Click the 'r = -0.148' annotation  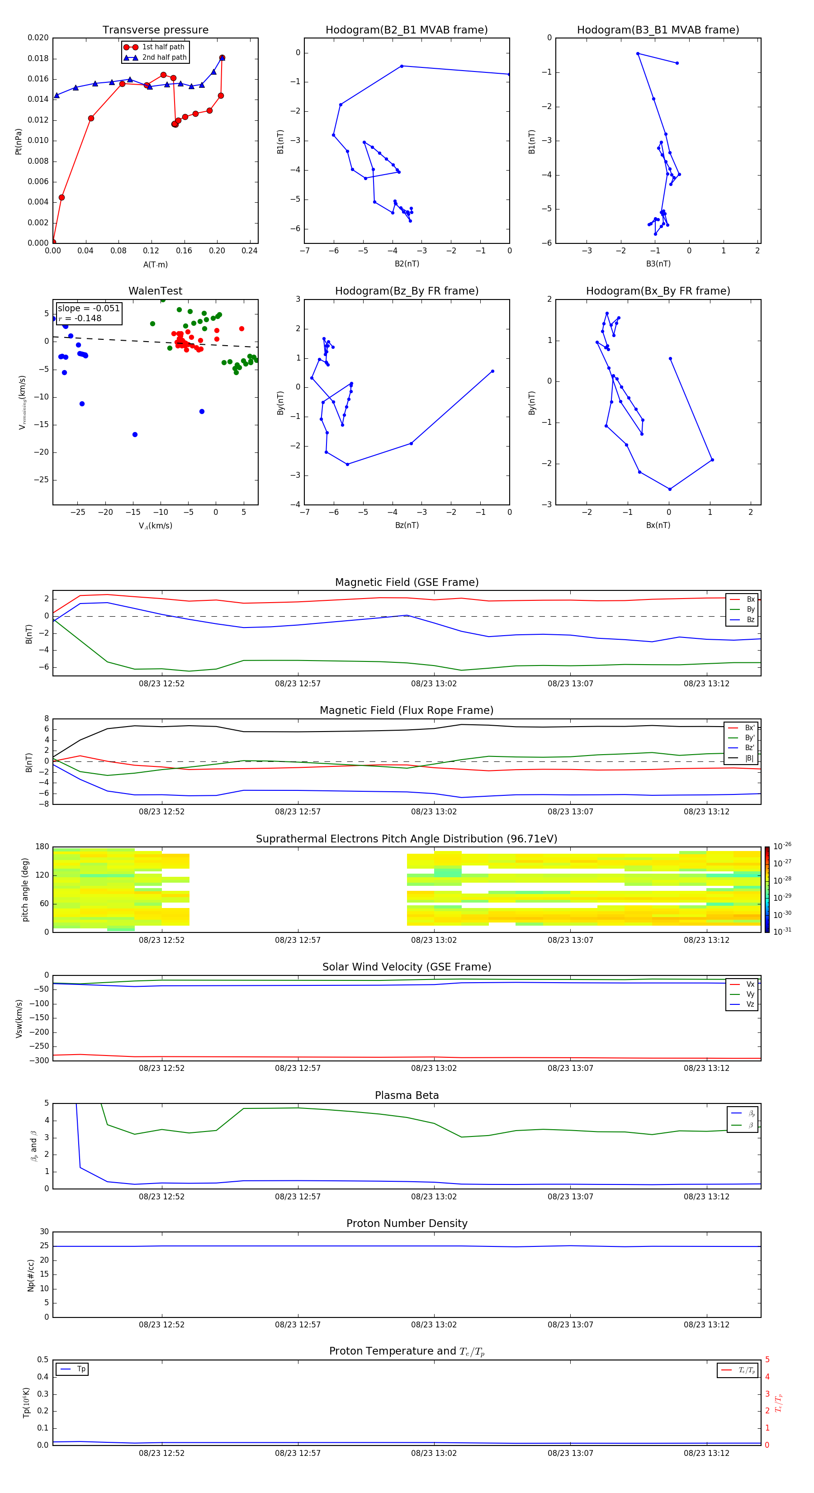tap(80, 318)
